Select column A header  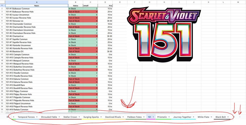37,2
